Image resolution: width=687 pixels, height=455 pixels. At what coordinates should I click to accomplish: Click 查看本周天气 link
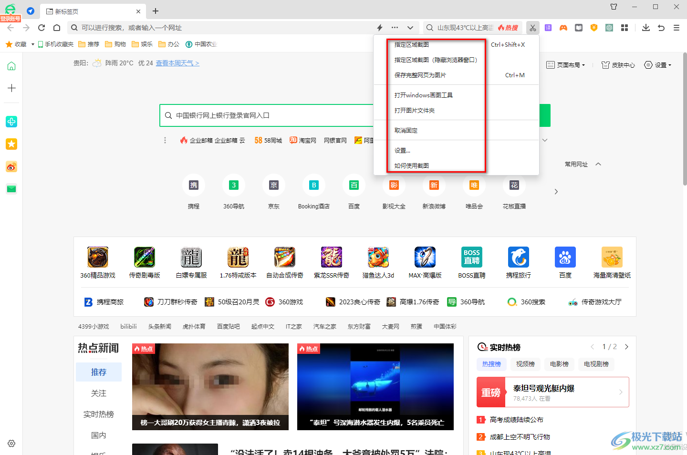177,63
